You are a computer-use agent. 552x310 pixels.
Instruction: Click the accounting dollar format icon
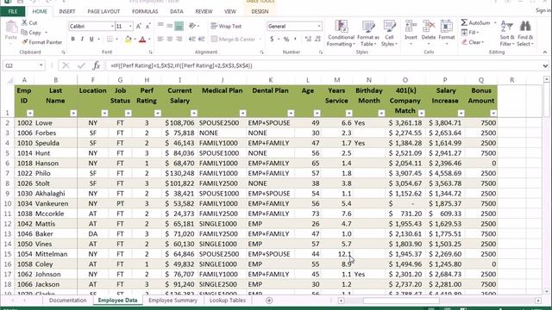(x=272, y=39)
